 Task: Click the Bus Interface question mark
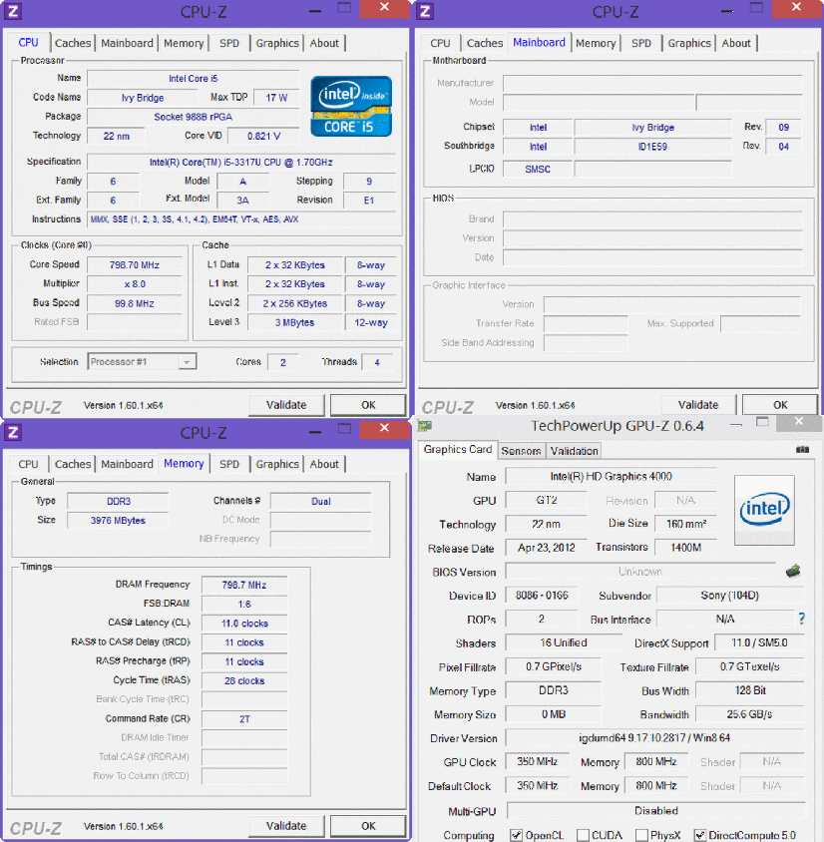[x=801, y=619]
